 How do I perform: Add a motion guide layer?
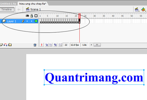pos(5,45)
